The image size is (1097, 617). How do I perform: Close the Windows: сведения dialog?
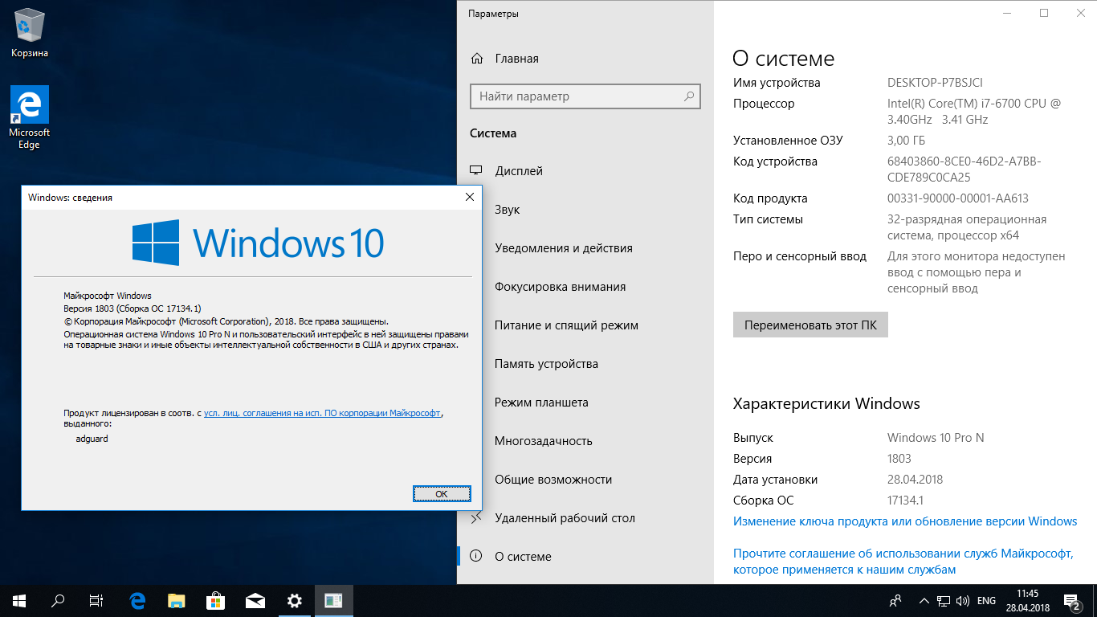tap(470, 197)
